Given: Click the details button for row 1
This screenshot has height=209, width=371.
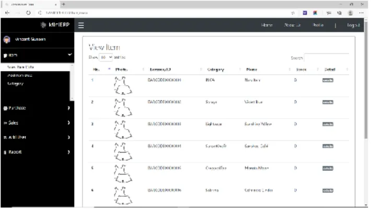Looking at the screenshot, I should click(x=328, y=80).
